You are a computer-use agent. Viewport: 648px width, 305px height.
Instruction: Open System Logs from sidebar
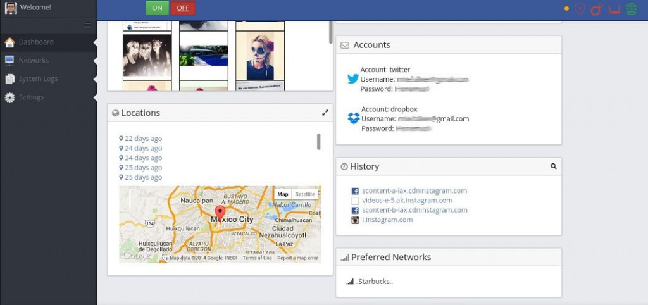pyautogui.click(x=38, y=79)
